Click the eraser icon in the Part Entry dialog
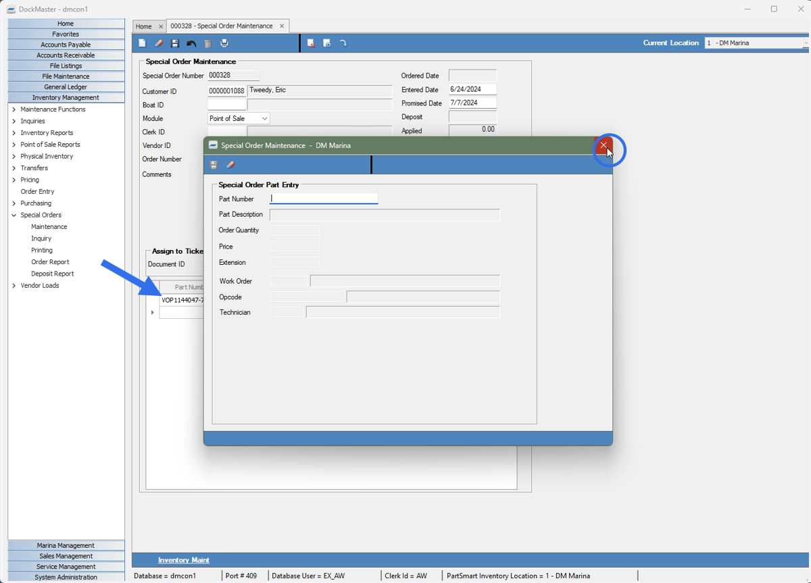The width and height of the screenshot is (811, 583). 230,165
